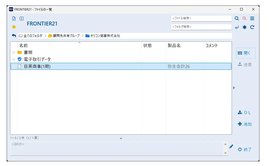Click the information icon beside it
269x166 pixels.
pos(22,18)
